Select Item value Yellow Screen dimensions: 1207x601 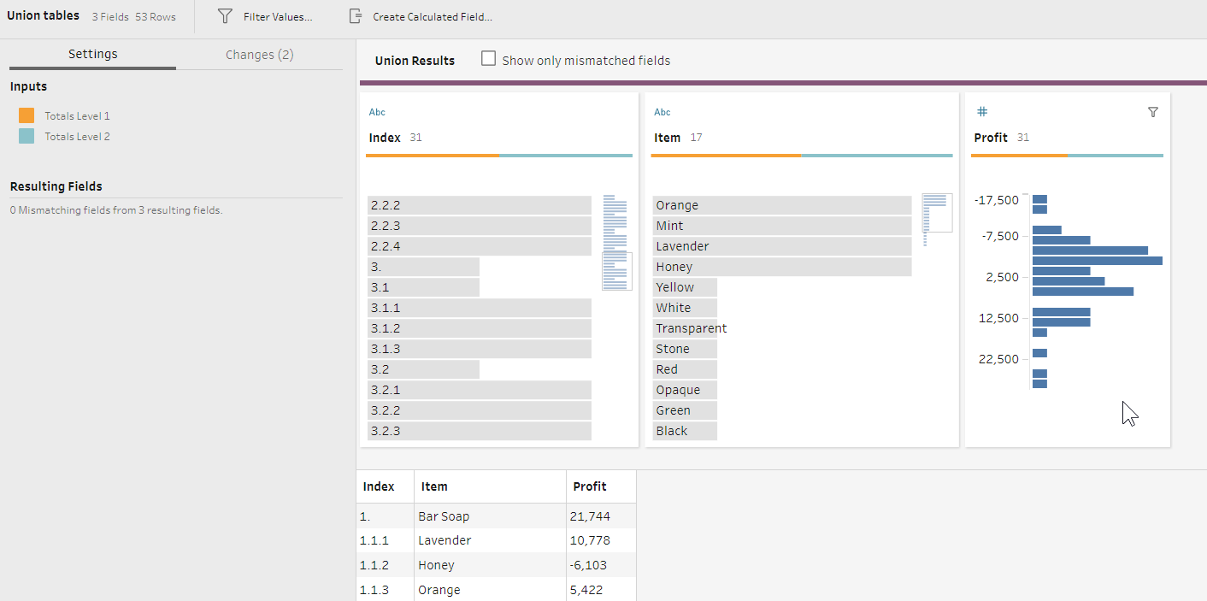(685, 287)
